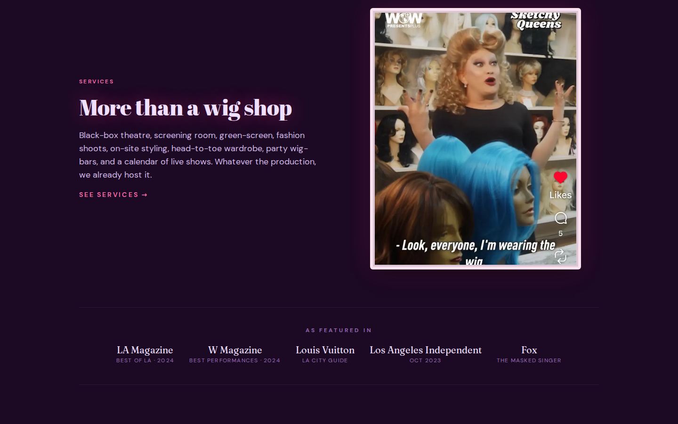Click the 'BEST OF LA · 2024' caption
The image size is (678, 424).
coord(145,360)
